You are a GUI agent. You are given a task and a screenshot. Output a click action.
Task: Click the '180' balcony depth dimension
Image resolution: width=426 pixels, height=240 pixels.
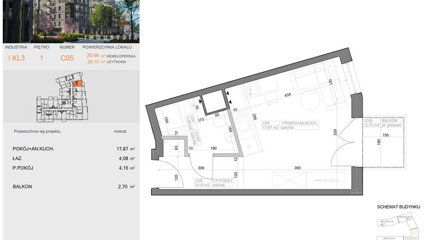click(x=379, y=142)
